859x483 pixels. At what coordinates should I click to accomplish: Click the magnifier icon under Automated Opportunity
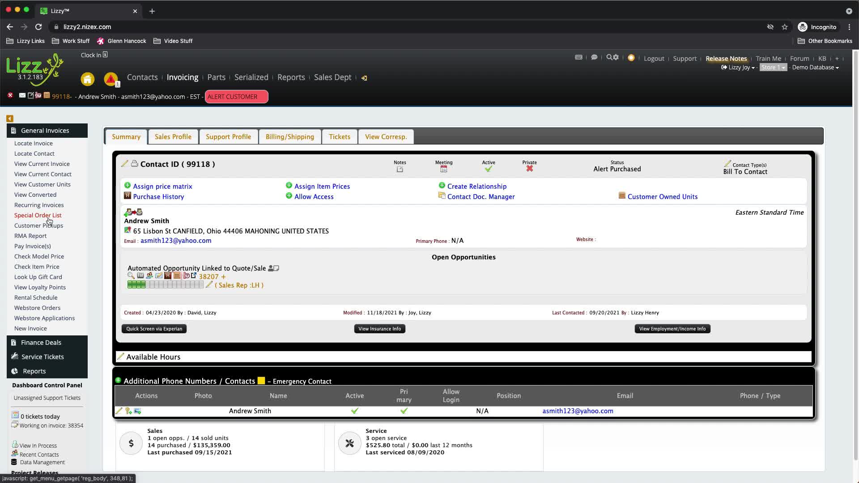(x=131, y=276)
